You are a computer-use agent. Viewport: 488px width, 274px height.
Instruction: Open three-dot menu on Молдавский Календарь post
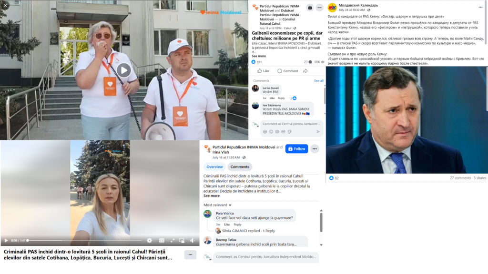pyautogui.click(x=480, y=7)
